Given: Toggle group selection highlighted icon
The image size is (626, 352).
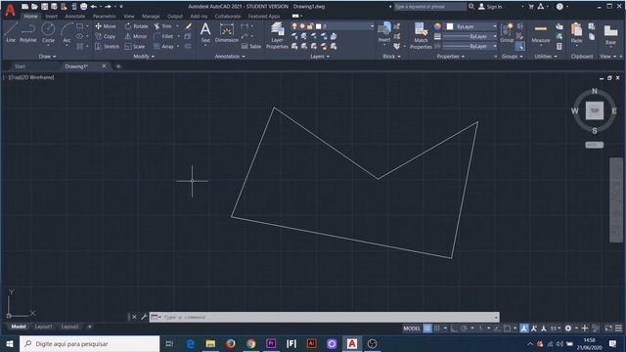Looking at the screenshot, I should (519, 46).
